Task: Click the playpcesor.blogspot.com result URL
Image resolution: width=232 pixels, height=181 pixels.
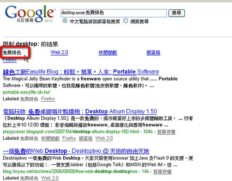Action: coord(71,132)
